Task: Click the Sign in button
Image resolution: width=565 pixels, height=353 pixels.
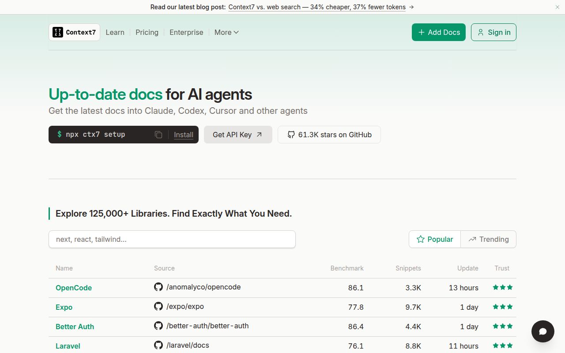Action: (493, 32)
